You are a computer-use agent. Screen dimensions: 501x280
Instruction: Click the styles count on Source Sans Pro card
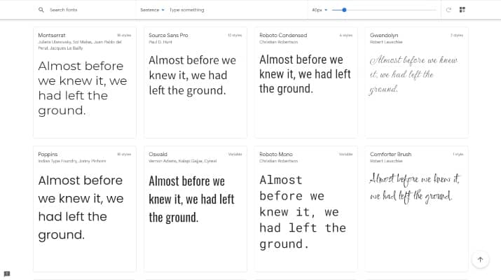click(235, 36)
